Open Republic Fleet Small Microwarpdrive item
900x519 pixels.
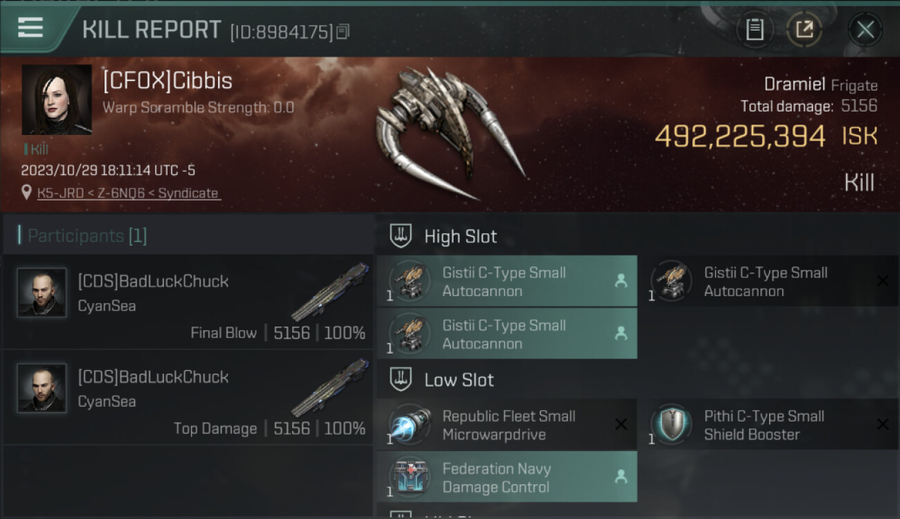tap(507, 424)
